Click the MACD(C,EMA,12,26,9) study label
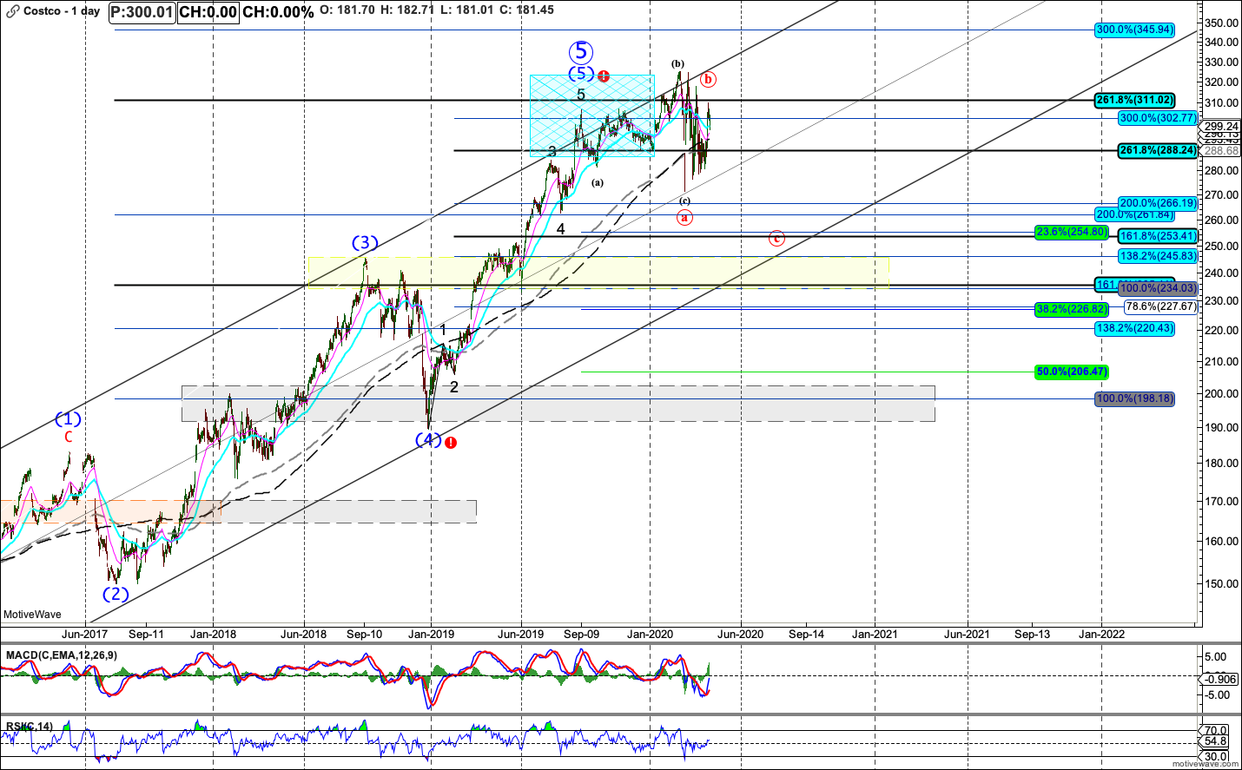Viewport: 1242px width, 770px height. point(61,655)
